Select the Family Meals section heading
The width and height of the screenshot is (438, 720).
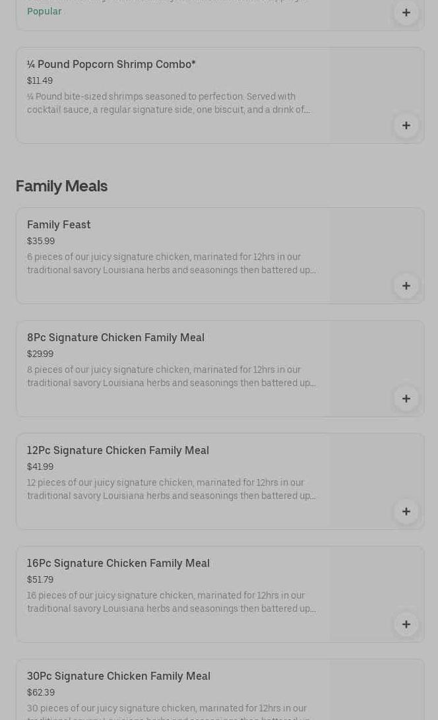61,186
